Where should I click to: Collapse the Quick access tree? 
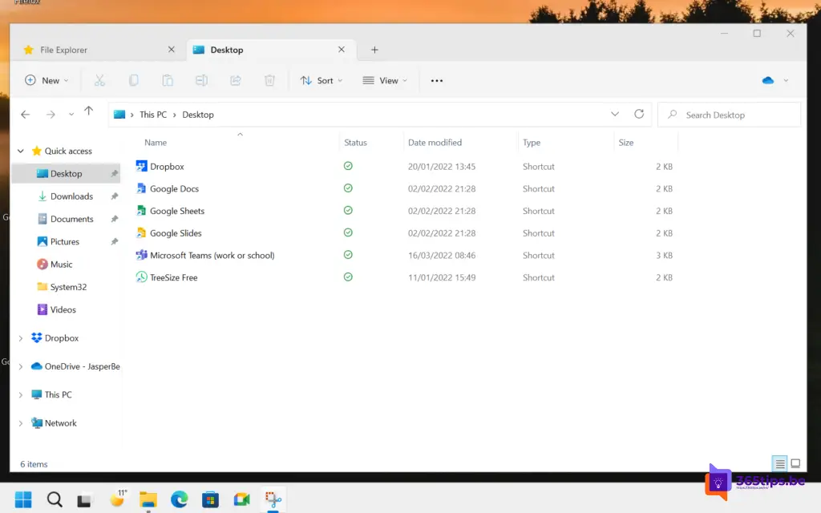(20, 151)
